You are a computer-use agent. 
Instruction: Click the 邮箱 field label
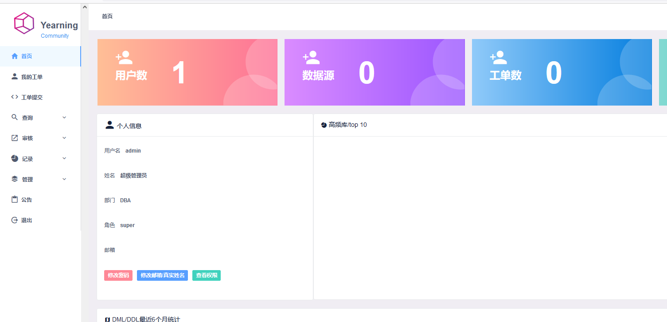[109, 250]
